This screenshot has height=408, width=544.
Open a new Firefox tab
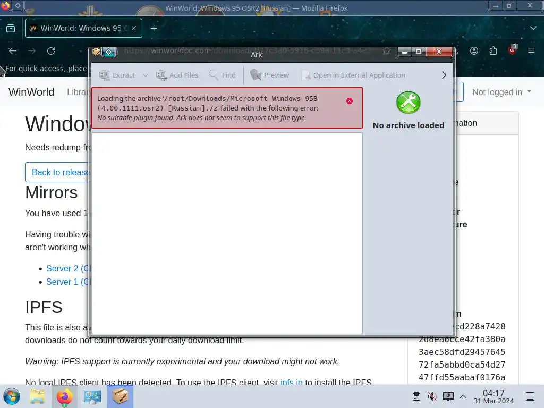click(x=154, y=29)
